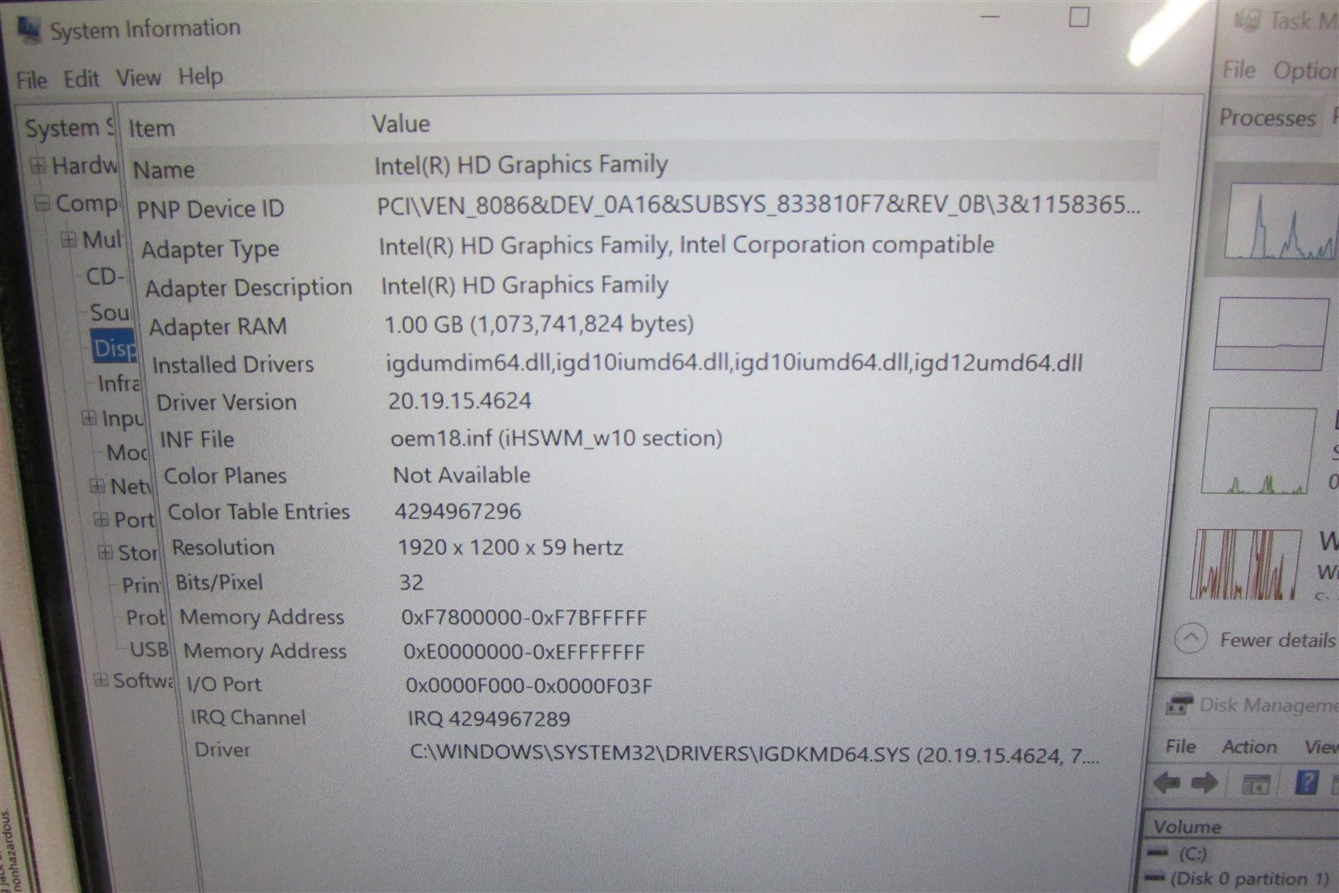Select the USB tree item
This screenshot has height=893, width=1339.
coord(149,649)
